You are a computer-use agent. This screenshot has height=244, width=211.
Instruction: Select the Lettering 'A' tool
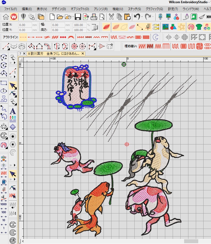tap(13, 111)
